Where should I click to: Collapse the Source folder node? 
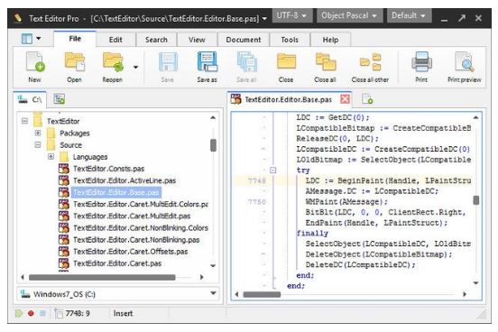pyautogui.click(x=38, y=145)
